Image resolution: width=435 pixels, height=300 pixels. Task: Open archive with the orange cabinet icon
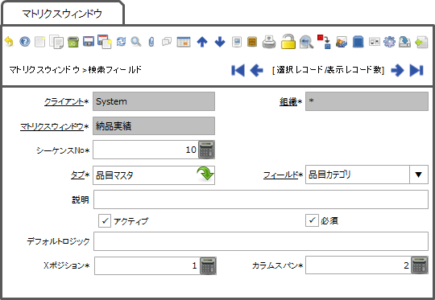point(252,42)
